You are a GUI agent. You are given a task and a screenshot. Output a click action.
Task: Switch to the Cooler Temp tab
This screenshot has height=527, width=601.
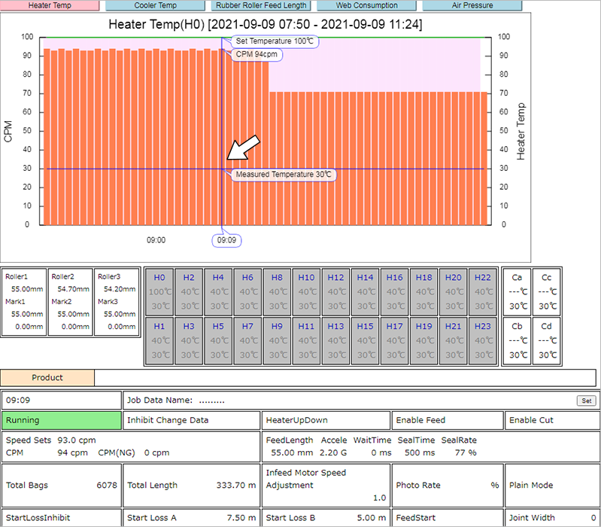click(x=156, y=5)
